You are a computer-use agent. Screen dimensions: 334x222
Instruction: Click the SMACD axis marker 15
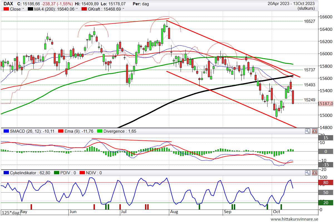point(326,138)
